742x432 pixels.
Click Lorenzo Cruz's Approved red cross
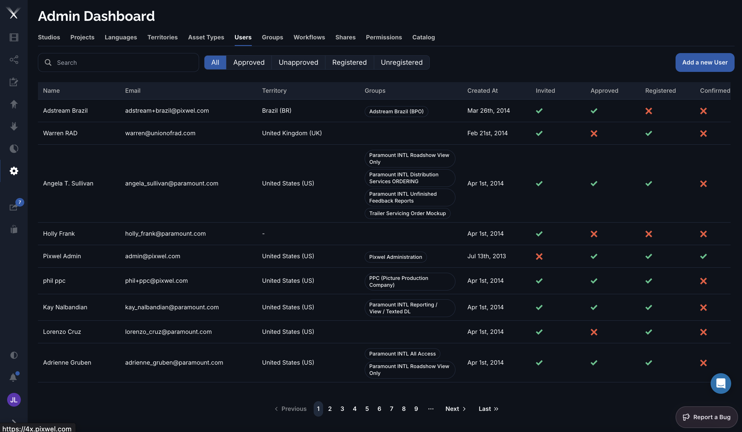(594, 332)
